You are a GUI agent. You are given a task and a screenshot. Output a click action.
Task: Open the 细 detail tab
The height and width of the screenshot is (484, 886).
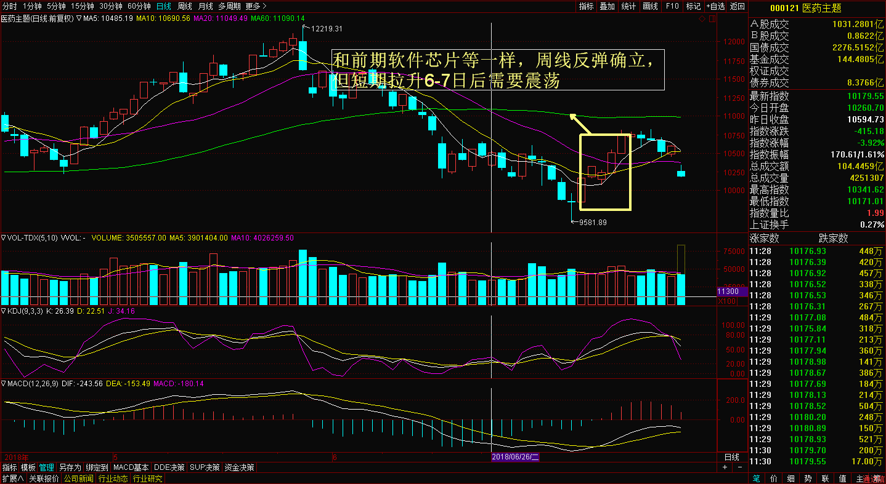(790, 478)
